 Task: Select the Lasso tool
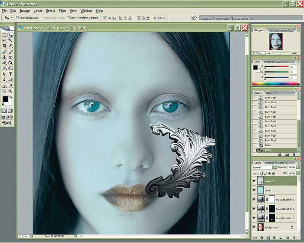click(x=4, y=40)
